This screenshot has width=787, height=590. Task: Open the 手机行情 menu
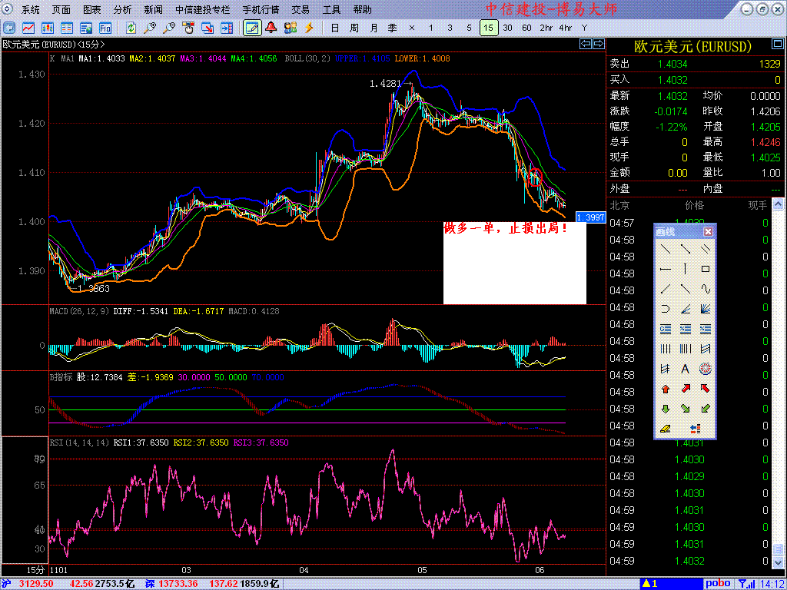[x=261, y=9]
